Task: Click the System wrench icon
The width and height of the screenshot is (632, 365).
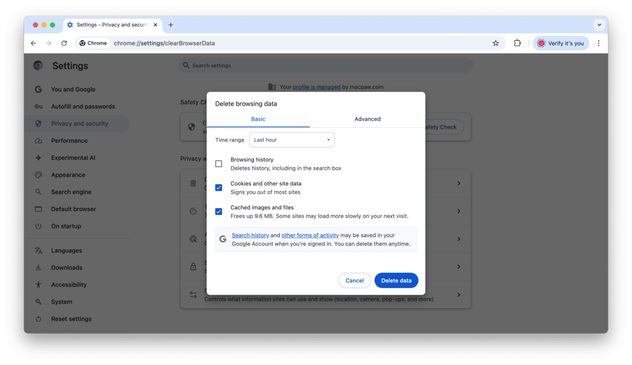Action: click(x=38, y=302)
